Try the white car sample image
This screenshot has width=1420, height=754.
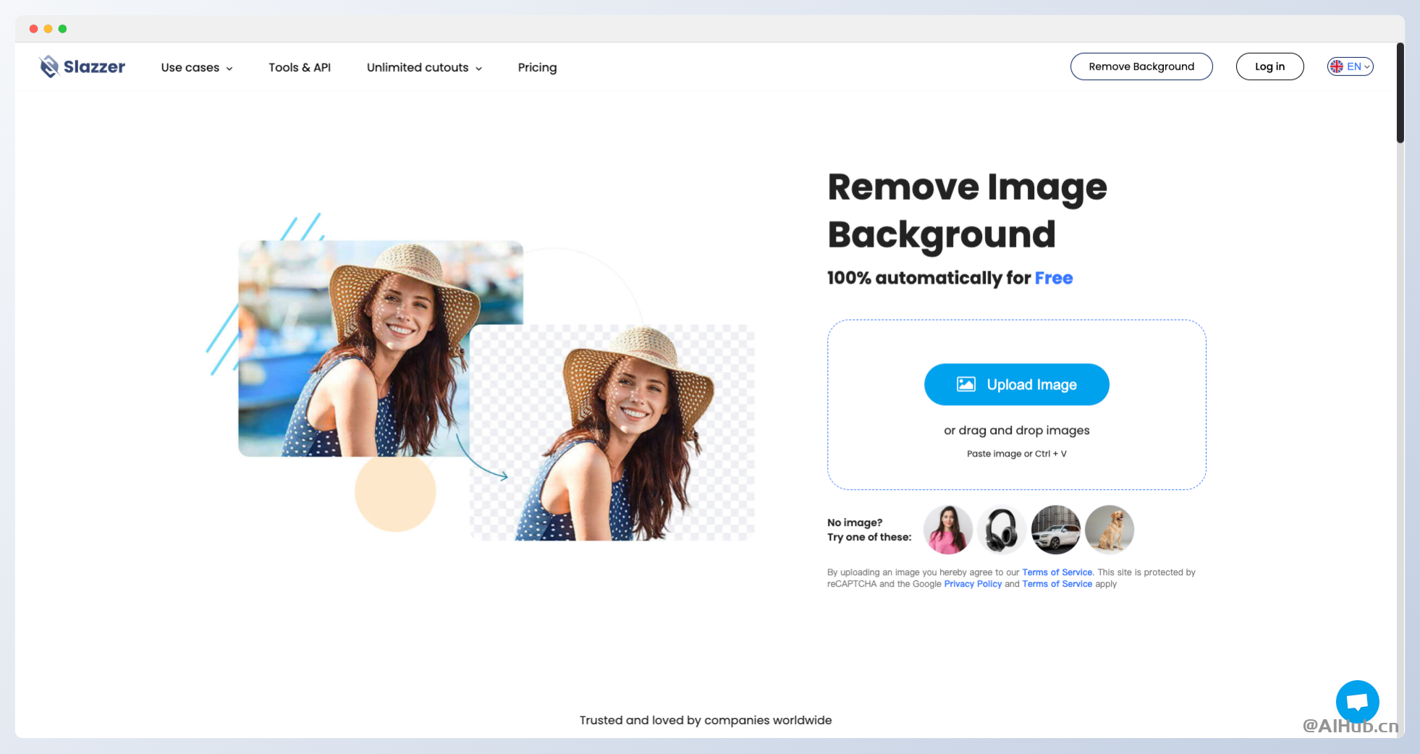coord(1056,530)
